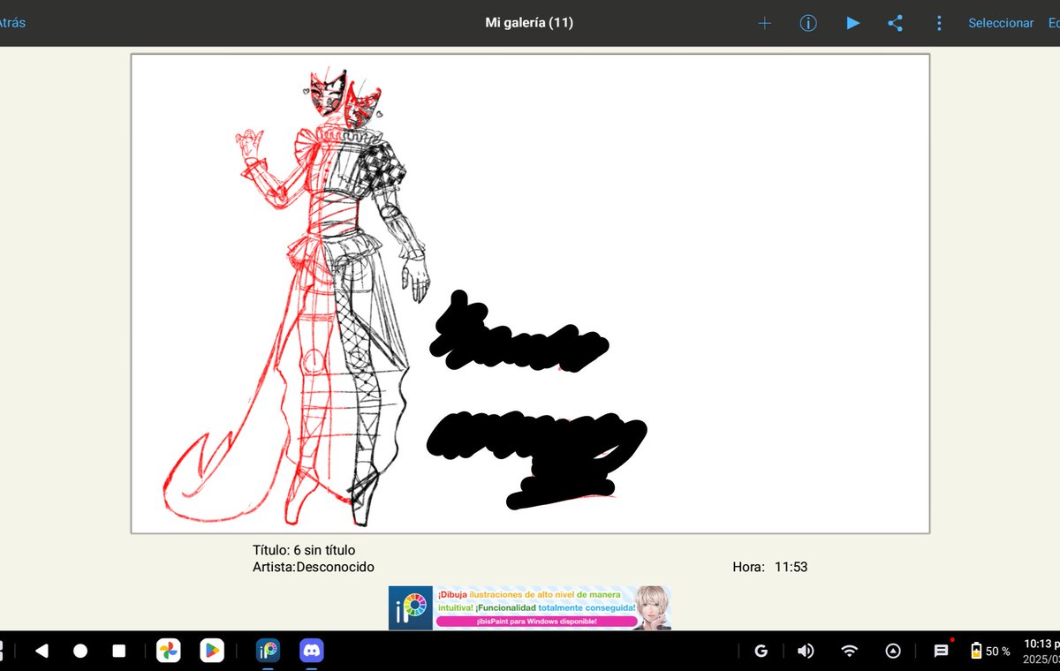The width and height of the screenshot is (1060, 671).
Task: Click the clock showing 10:13
Action: point(1042,644)
